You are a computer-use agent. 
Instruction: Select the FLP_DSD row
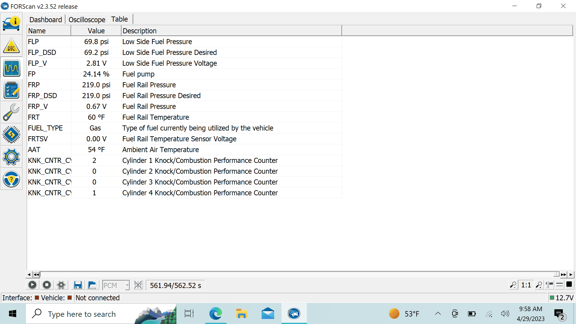tap(184, 52)
